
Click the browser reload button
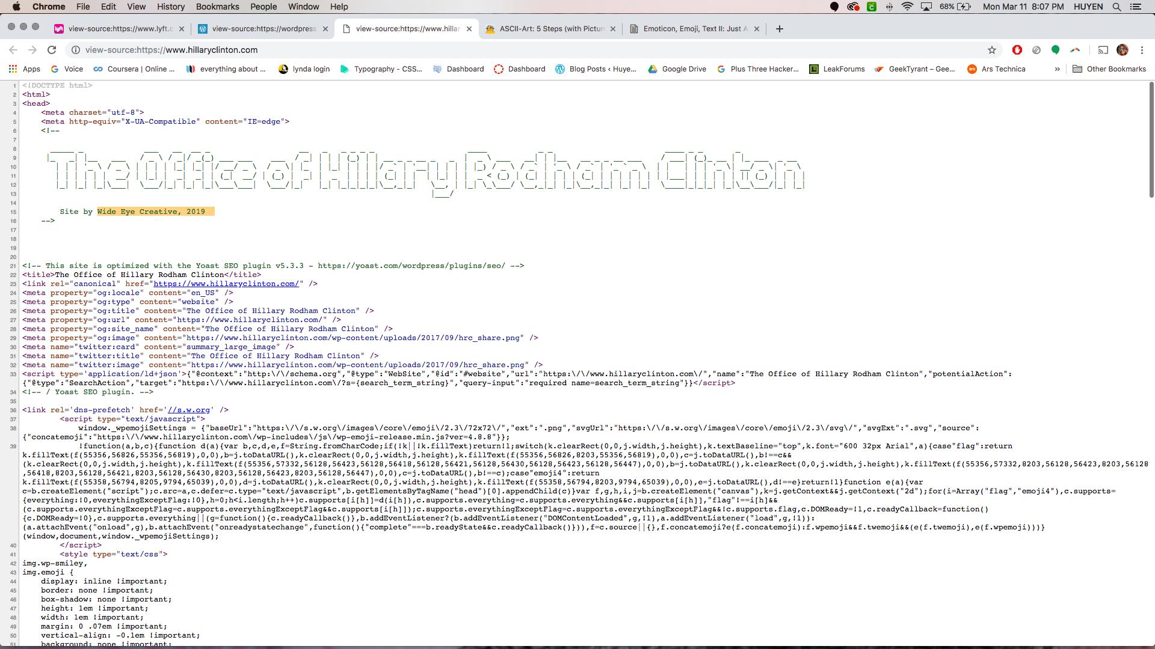tap(52, 50)
